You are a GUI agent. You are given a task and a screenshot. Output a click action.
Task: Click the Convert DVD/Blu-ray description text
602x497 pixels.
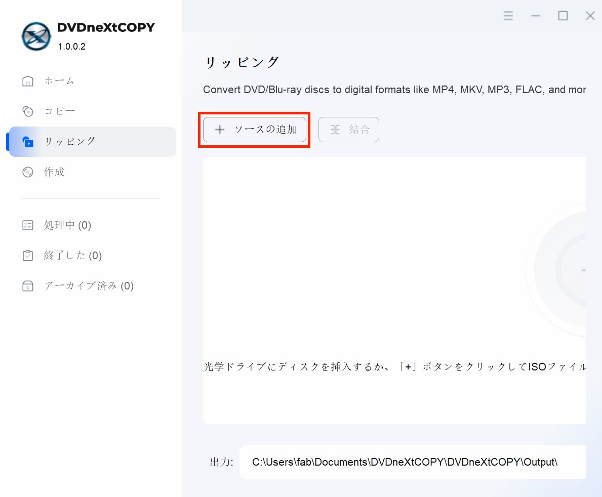[x=394, y=90]
